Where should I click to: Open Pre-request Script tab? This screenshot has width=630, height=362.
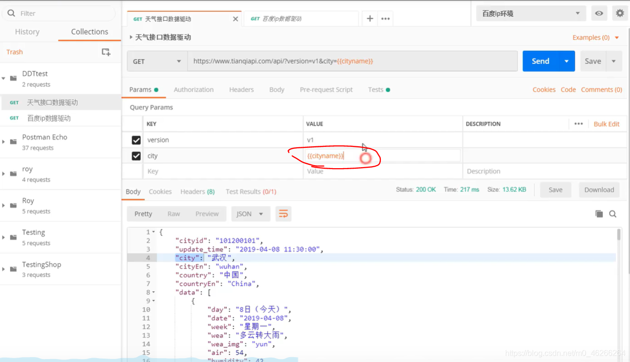click(326, 90)
